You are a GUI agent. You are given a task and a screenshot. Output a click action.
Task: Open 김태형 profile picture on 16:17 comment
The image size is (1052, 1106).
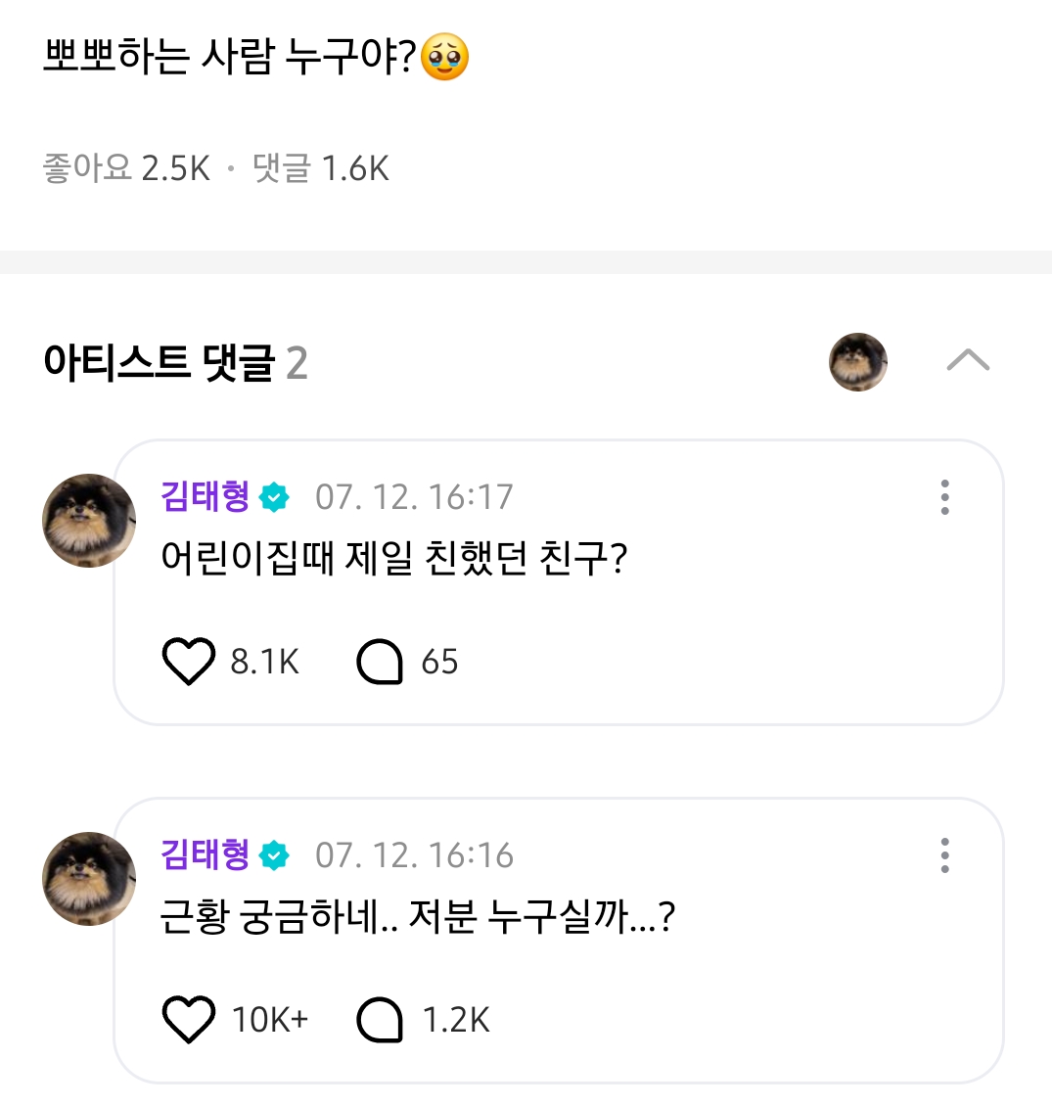tap(89, 521)
